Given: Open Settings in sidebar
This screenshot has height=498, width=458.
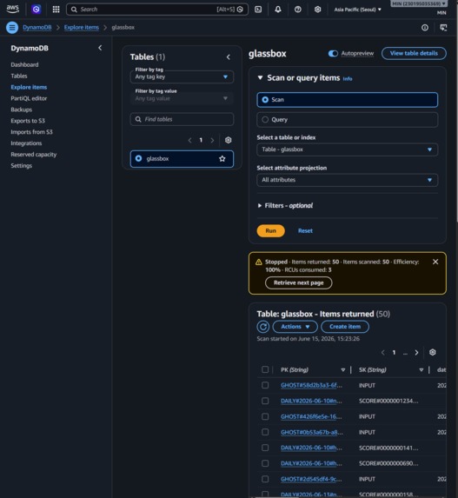Looking at the screenshot, I should 21,166.
